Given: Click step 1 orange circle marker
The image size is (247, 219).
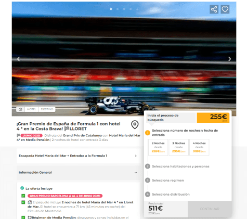Looking at the screenshot, I should [x=148, y=133].
